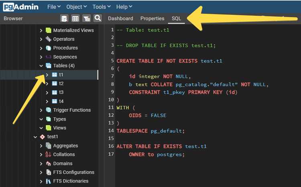Click the t2 table icon
This screenshot has width=301, height=187.
point(55,83)
